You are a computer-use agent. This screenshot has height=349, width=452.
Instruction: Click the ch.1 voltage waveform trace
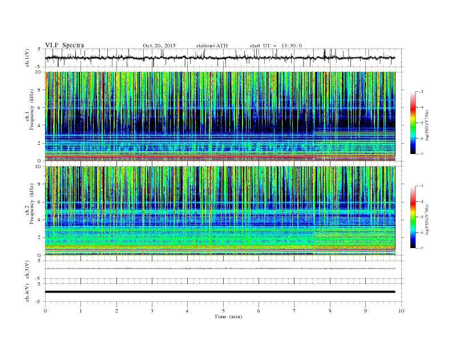[x=220, y=58]
